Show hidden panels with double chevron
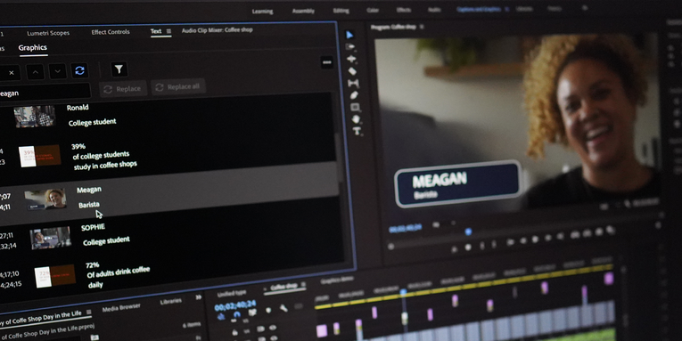This screenshot has height=341, width=682. coord(199,297)
